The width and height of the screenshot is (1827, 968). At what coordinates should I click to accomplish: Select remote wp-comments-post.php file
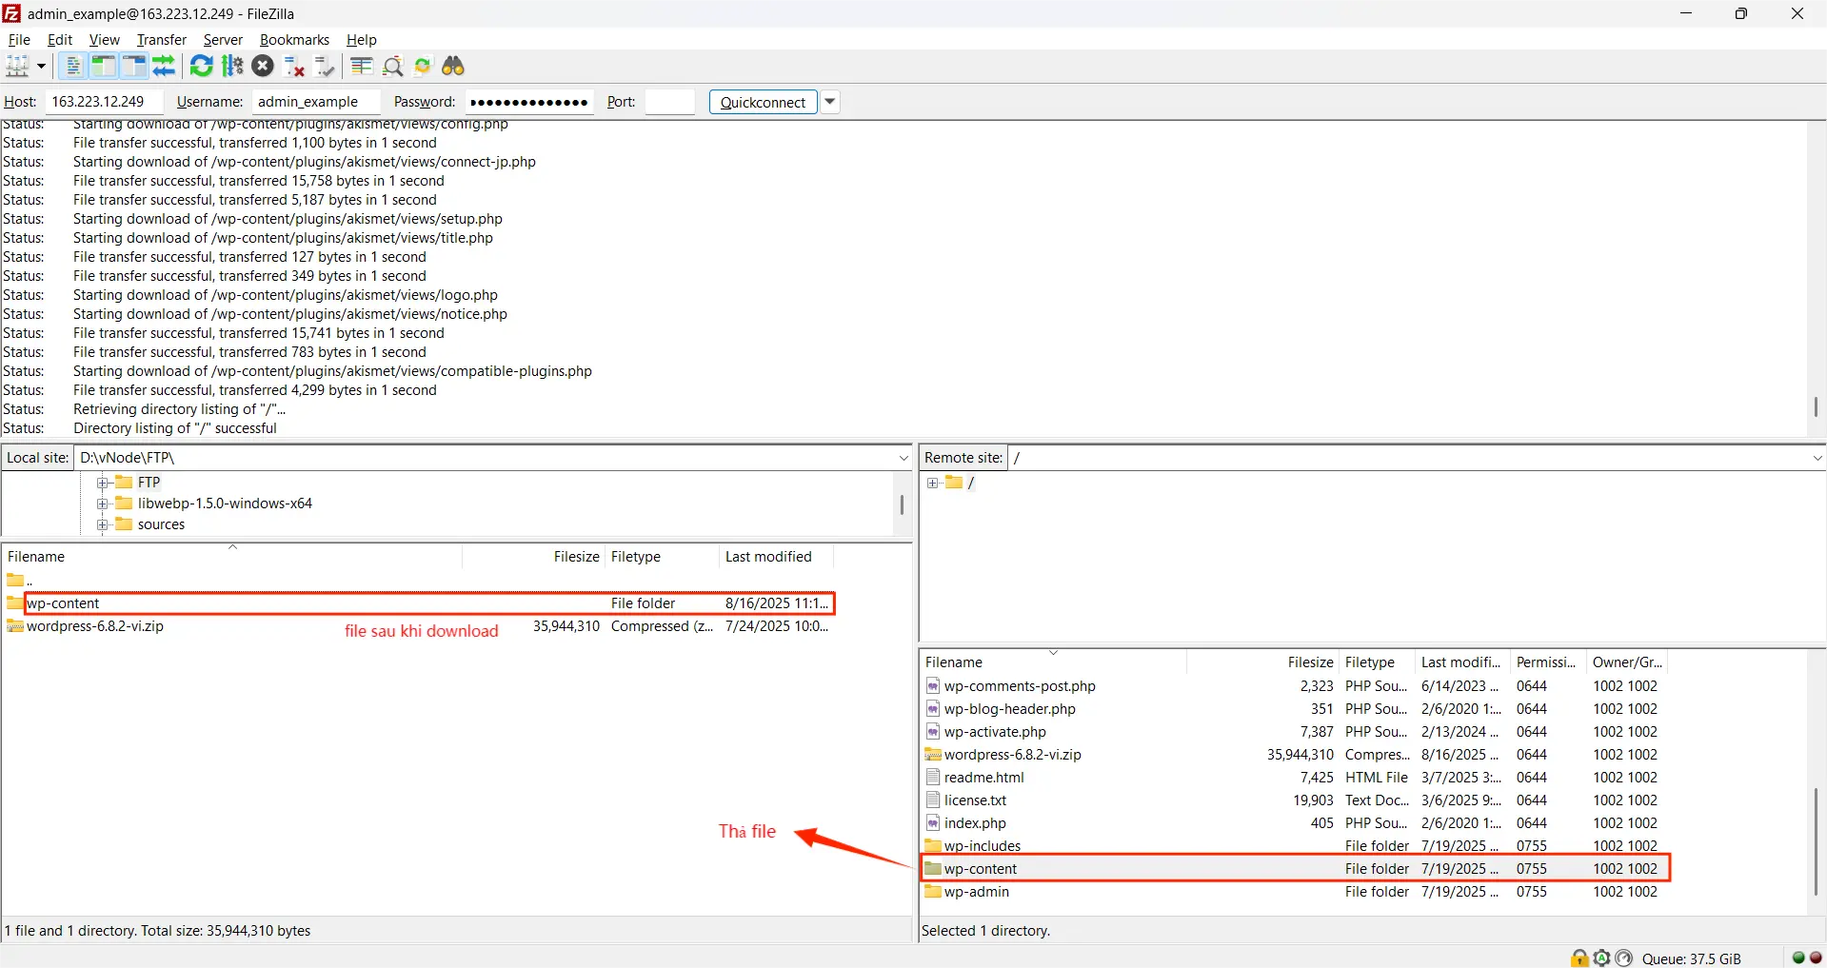pyautogui.click(x=1295, y=686)
